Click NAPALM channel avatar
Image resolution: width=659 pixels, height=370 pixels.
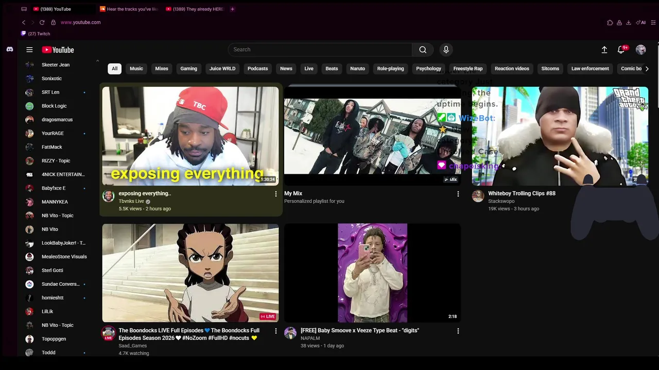[x=290, y=333]
